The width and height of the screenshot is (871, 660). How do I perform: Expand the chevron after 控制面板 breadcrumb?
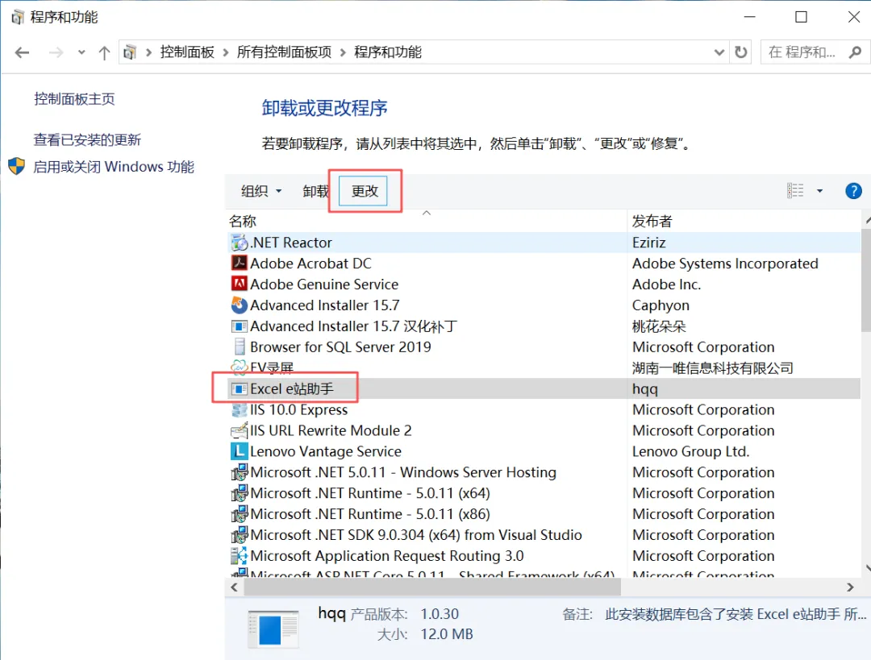(x=226, y=52)
